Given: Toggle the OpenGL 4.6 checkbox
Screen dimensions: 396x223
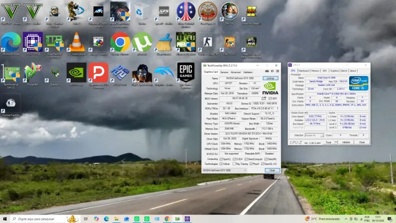Looking at the screenshot, I should 263,164.
